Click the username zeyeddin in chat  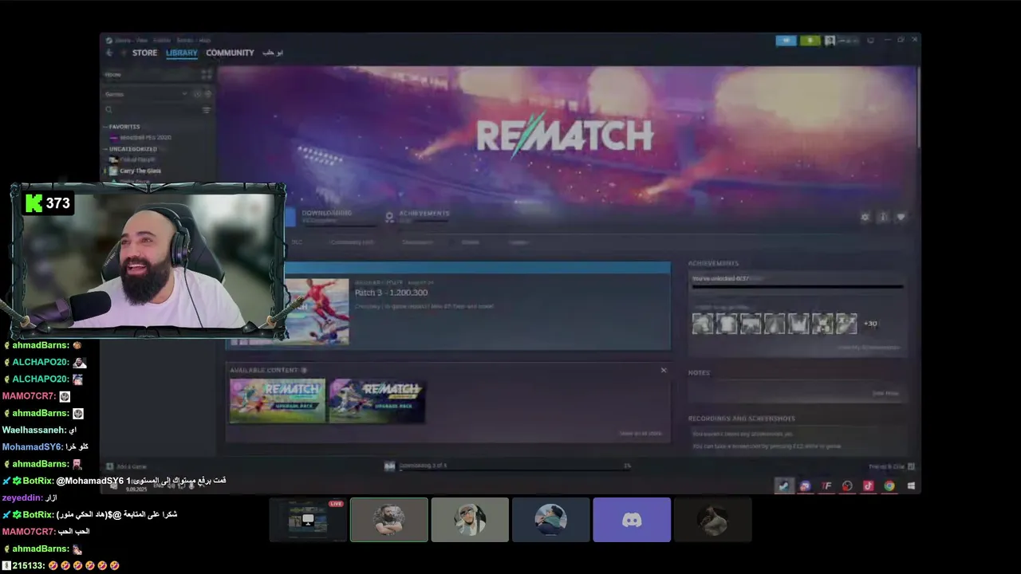point(22,497)
